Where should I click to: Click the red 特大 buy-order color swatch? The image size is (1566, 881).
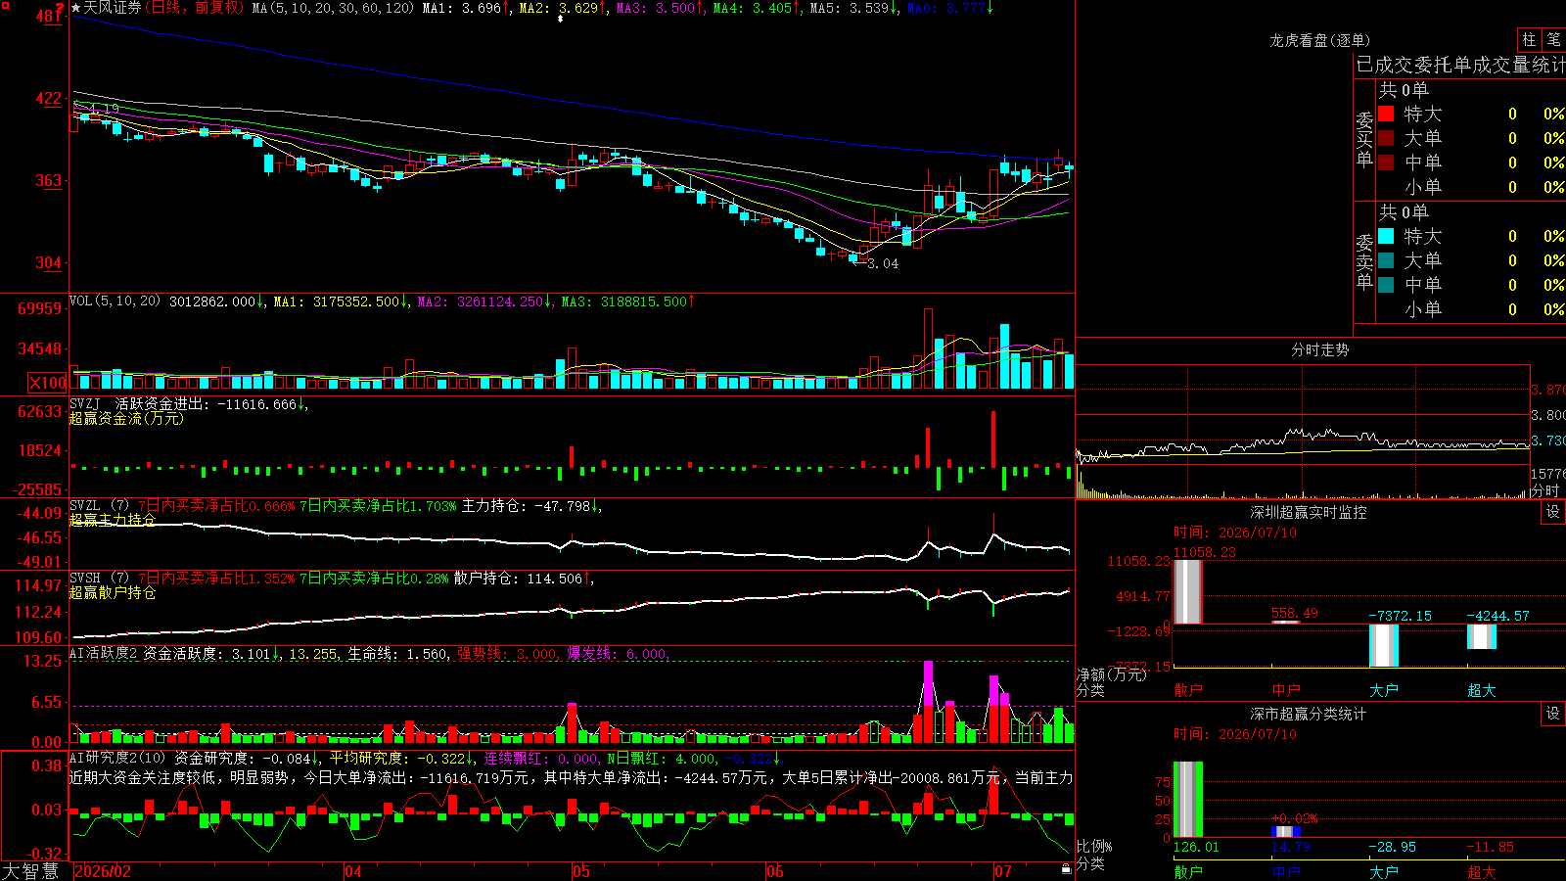pyautogui.click(x=1386, y=114)
